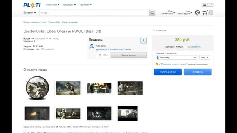Click the Plati logo

32,5
